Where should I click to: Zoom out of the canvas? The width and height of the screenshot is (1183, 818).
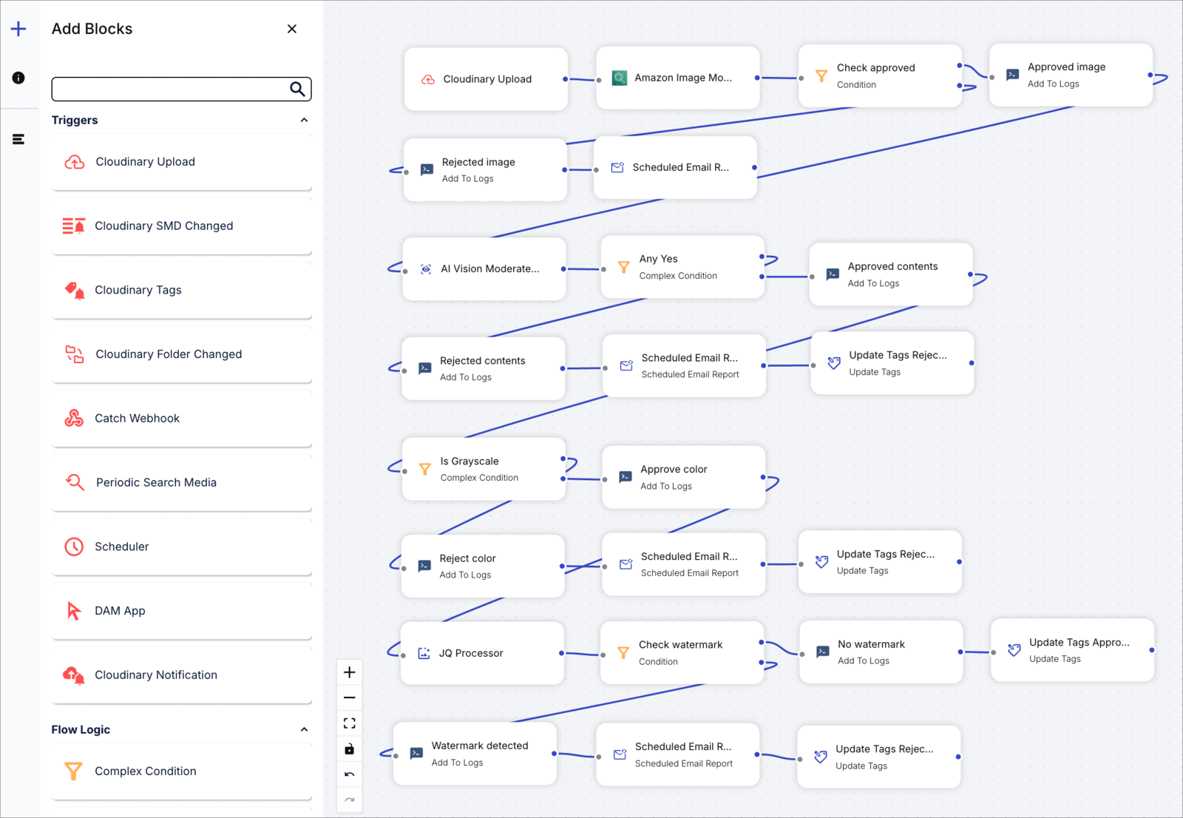[x=350, y=697]
